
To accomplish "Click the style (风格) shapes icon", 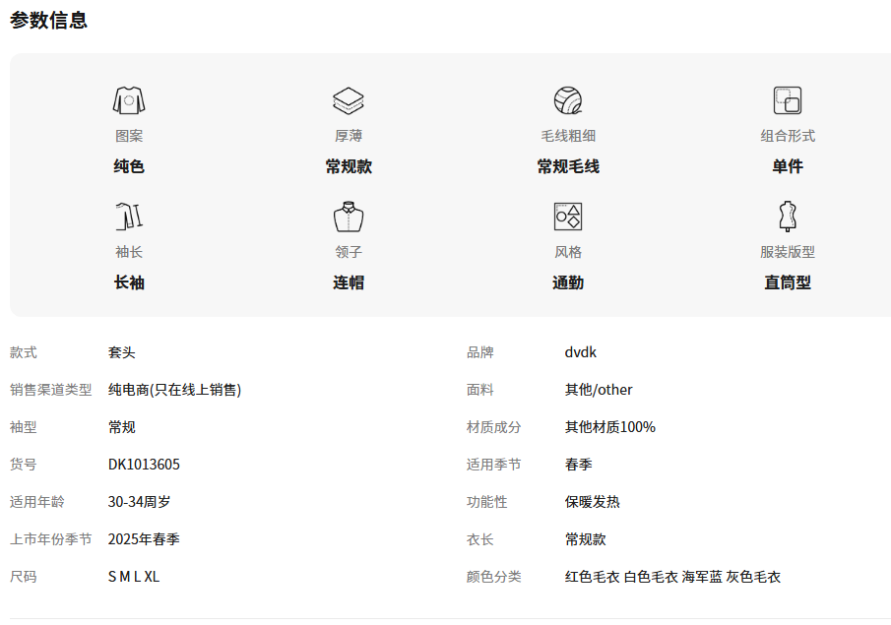I will [x=568, y=217].
